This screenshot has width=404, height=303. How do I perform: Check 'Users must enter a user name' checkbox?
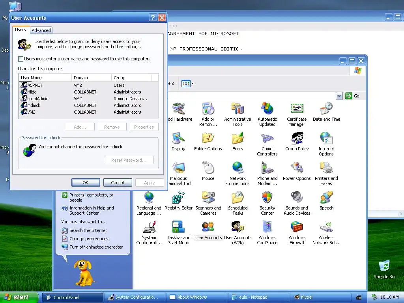[21, 59]
